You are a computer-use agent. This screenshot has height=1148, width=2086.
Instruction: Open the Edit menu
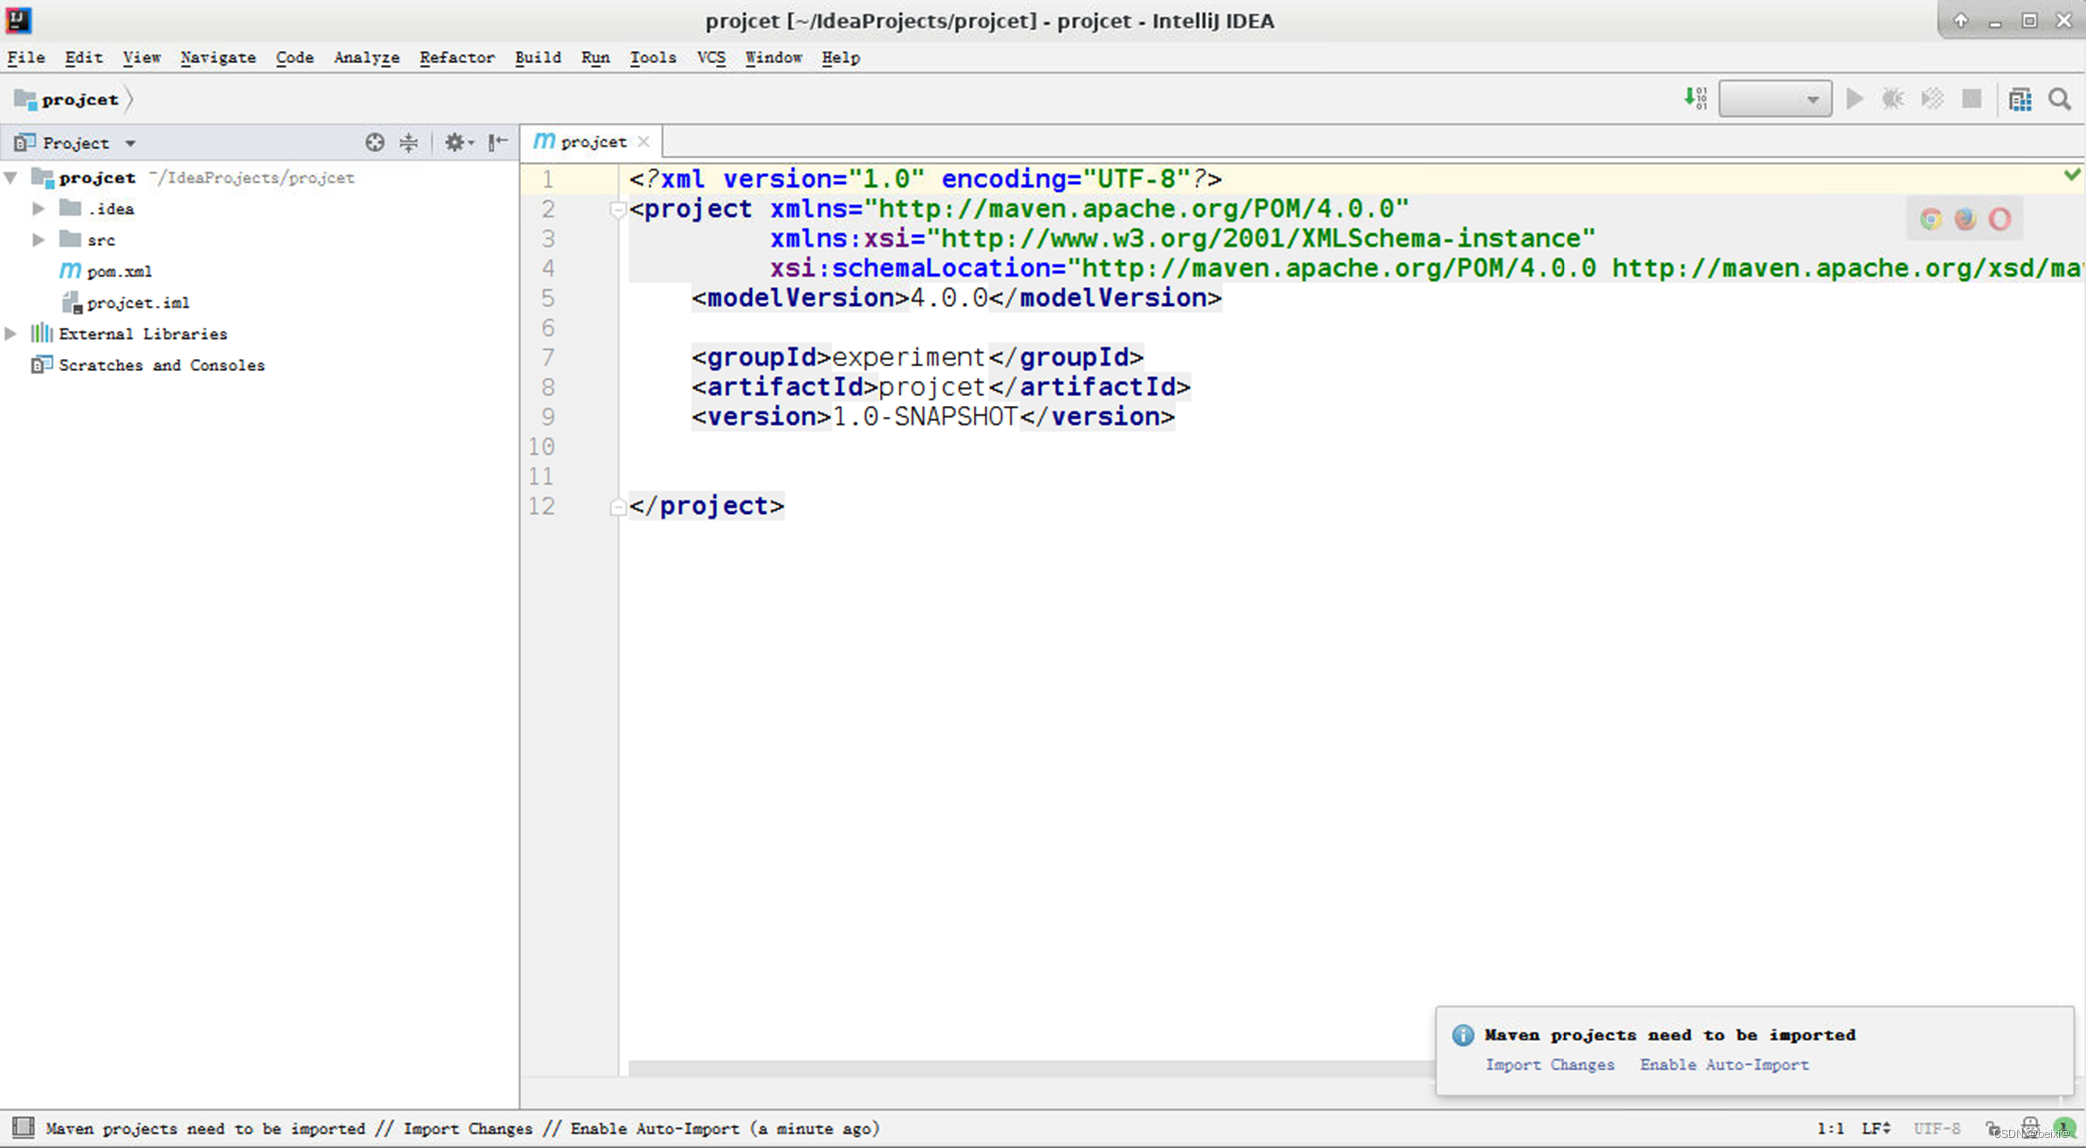[83, 58]
